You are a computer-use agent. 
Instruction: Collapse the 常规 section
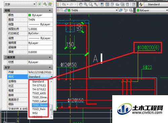[x=50, y=10]
